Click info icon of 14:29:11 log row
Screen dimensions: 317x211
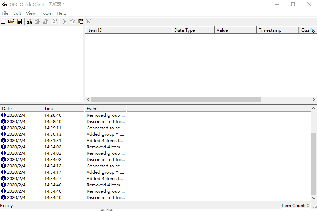(x=4, y=128)
